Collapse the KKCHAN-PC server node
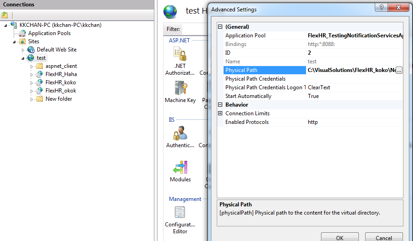The width and height of the screenshot is (413, 241). click(5, 26)
